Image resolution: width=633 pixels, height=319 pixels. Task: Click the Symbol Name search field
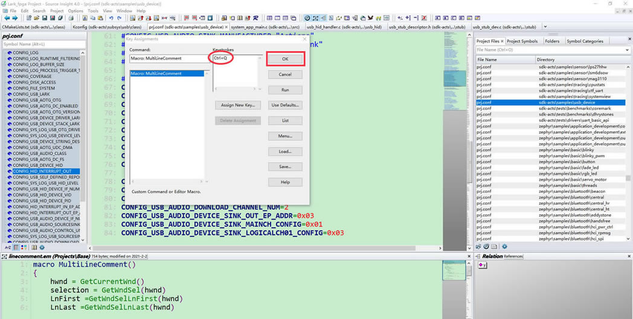pyautogui.click(x=44, y=43)
